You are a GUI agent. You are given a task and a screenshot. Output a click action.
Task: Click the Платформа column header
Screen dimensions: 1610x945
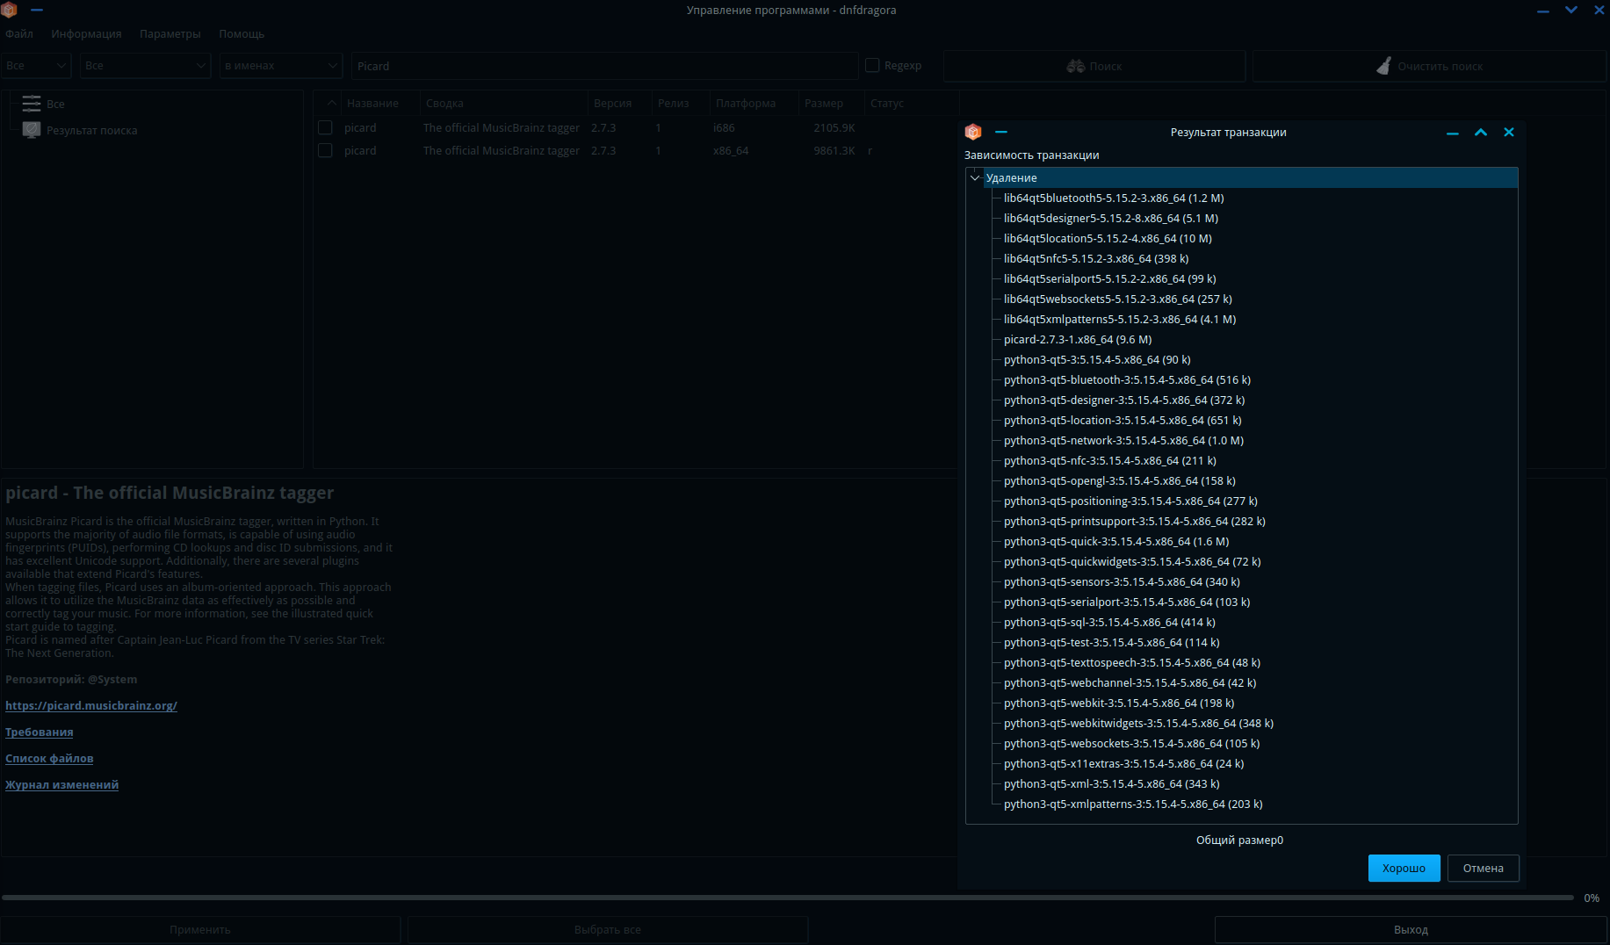pos(754,103)
